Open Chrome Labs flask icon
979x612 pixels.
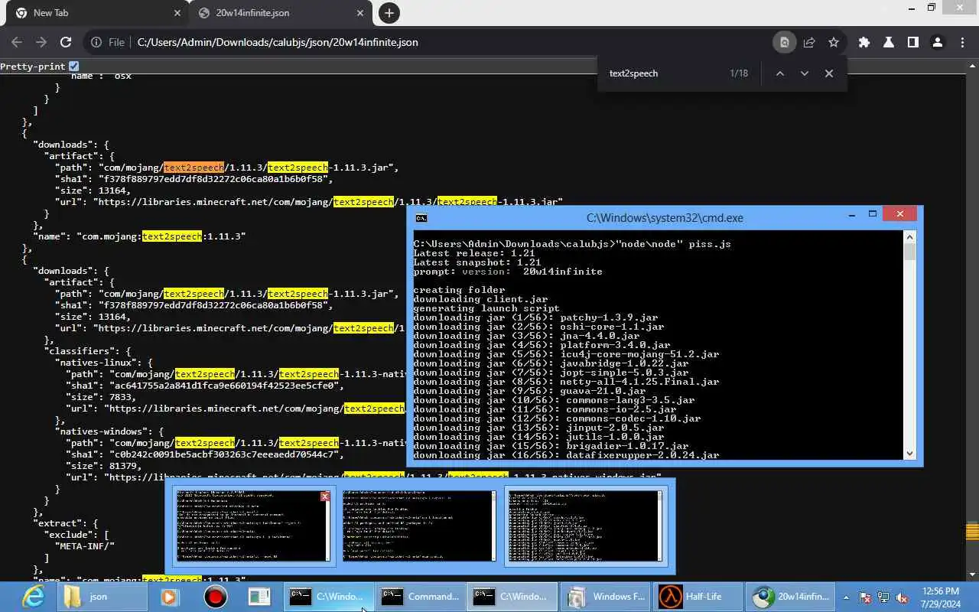889,42
